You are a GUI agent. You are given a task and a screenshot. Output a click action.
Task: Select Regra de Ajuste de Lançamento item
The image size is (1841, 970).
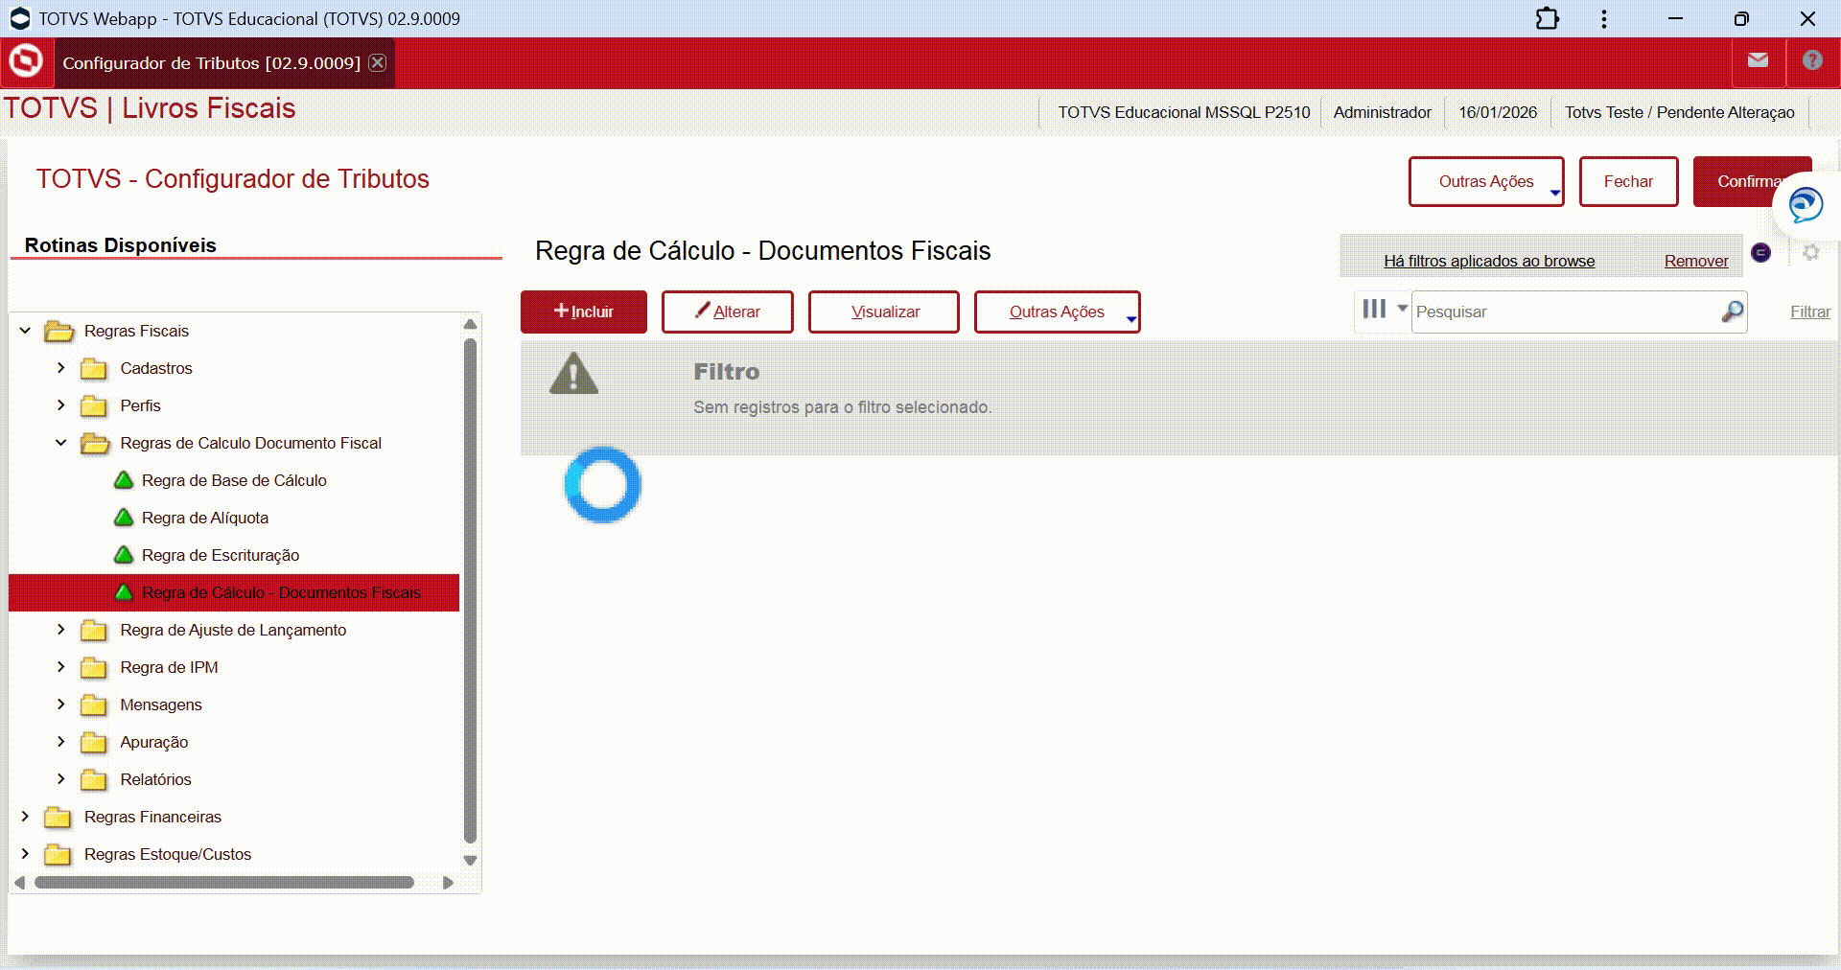point(233,630)
